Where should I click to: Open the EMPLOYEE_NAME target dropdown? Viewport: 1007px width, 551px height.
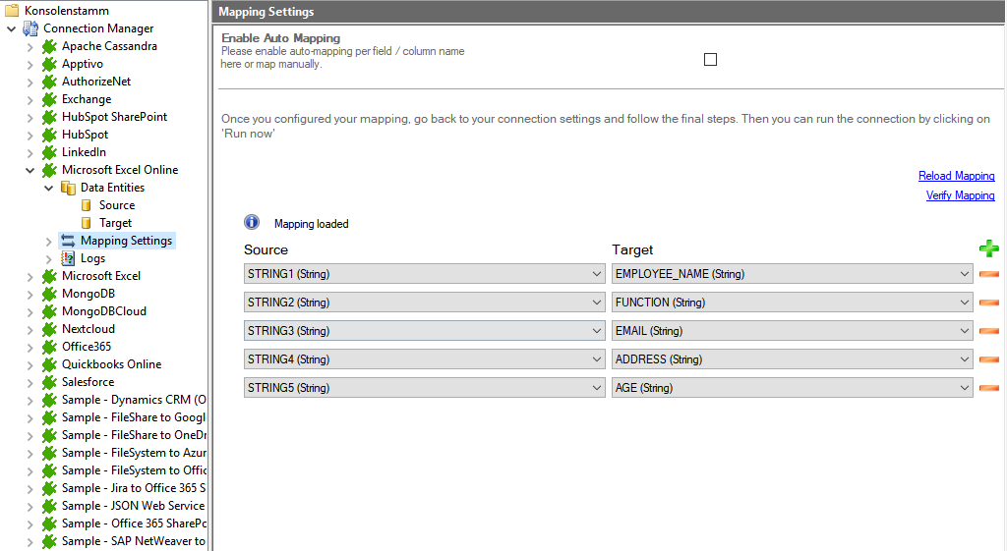point(964,274)
